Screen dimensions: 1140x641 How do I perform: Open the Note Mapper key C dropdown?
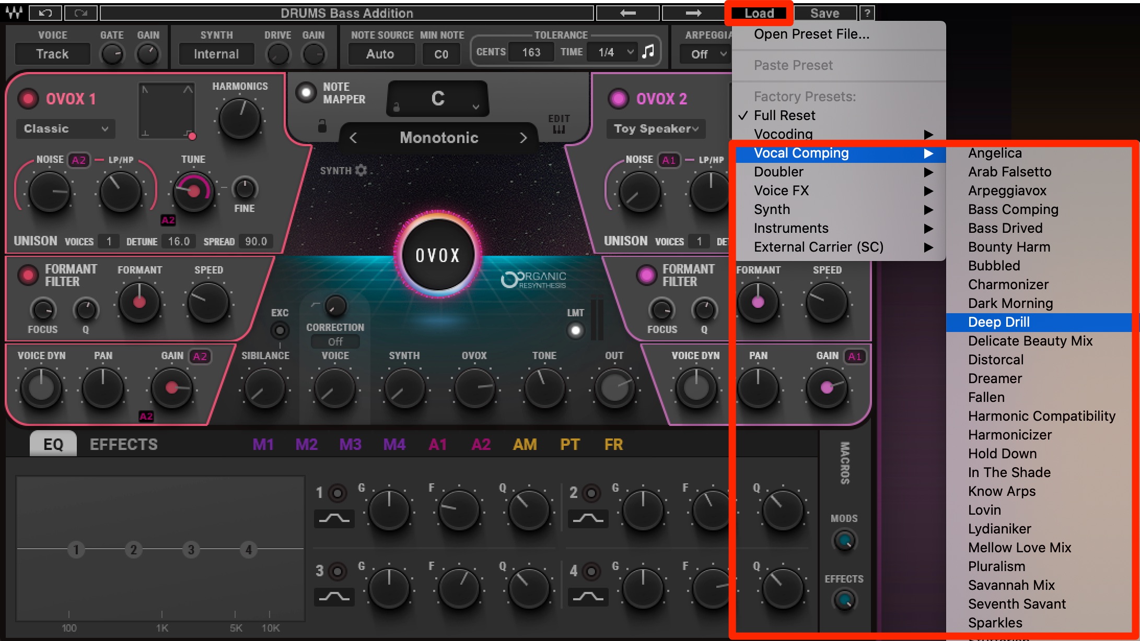tap(438, 98)
